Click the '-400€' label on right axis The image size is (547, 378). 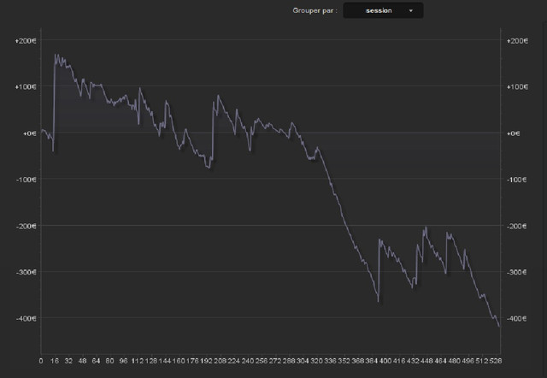[516, 318]
